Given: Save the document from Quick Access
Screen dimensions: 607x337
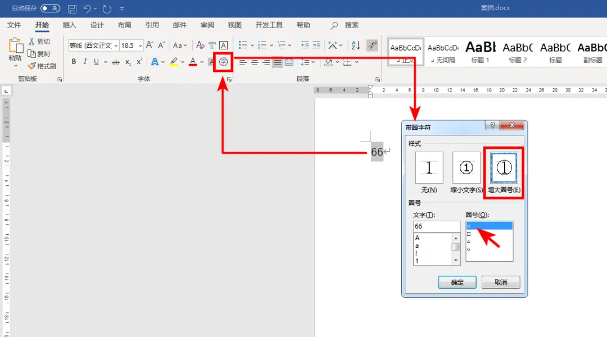Looking at the screenshot, I should (72, 9).
